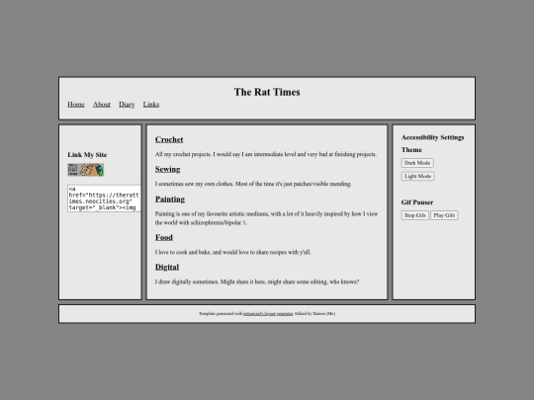Image resolution: width=534 pixels, height=400 pixels.
Task: Click paragraph 'Painting is one of my favourite'
Action: [x=266, y=218]
